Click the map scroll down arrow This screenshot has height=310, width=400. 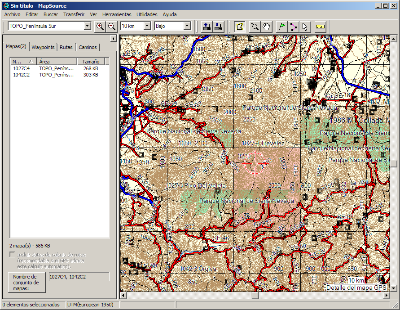pos(393,288)
